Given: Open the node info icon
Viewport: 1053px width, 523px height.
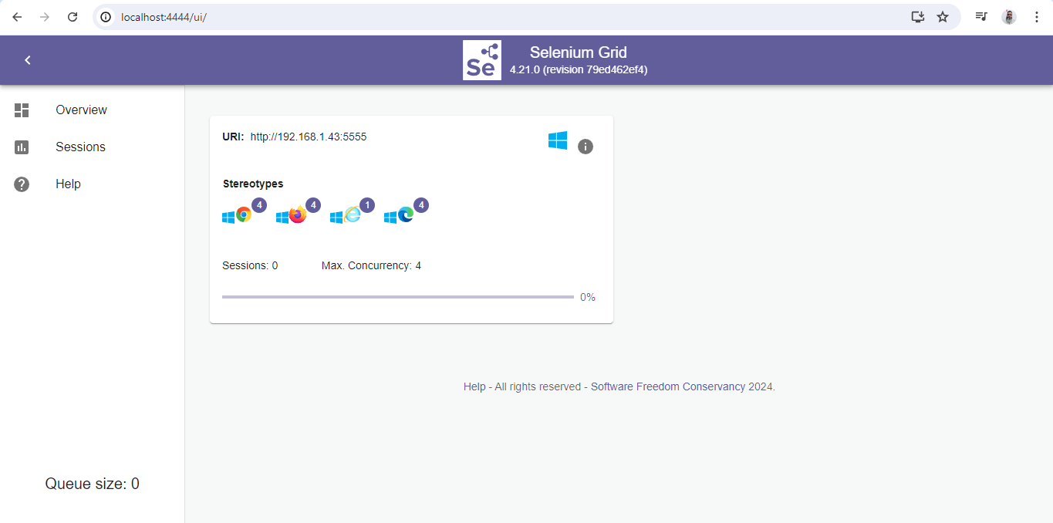Looking at the screenshot, I should click(586, 147).
